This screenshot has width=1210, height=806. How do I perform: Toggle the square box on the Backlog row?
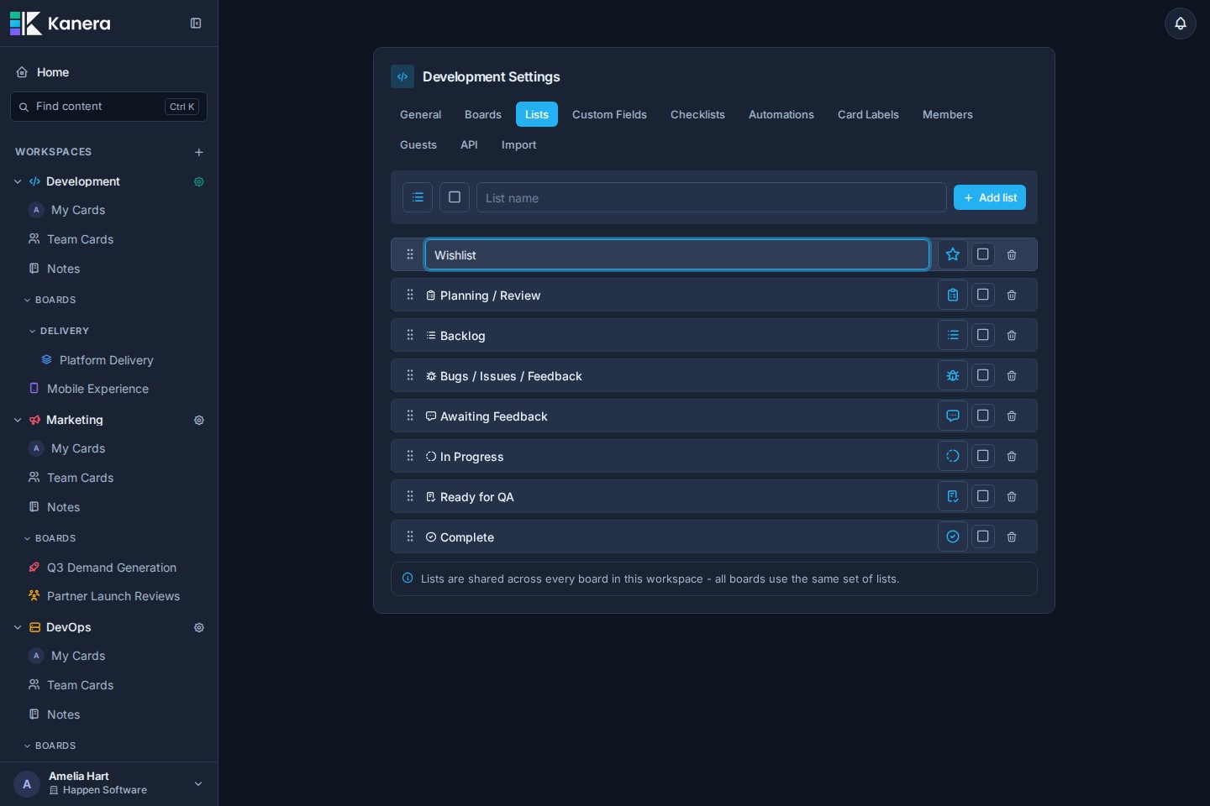point(982,335)
